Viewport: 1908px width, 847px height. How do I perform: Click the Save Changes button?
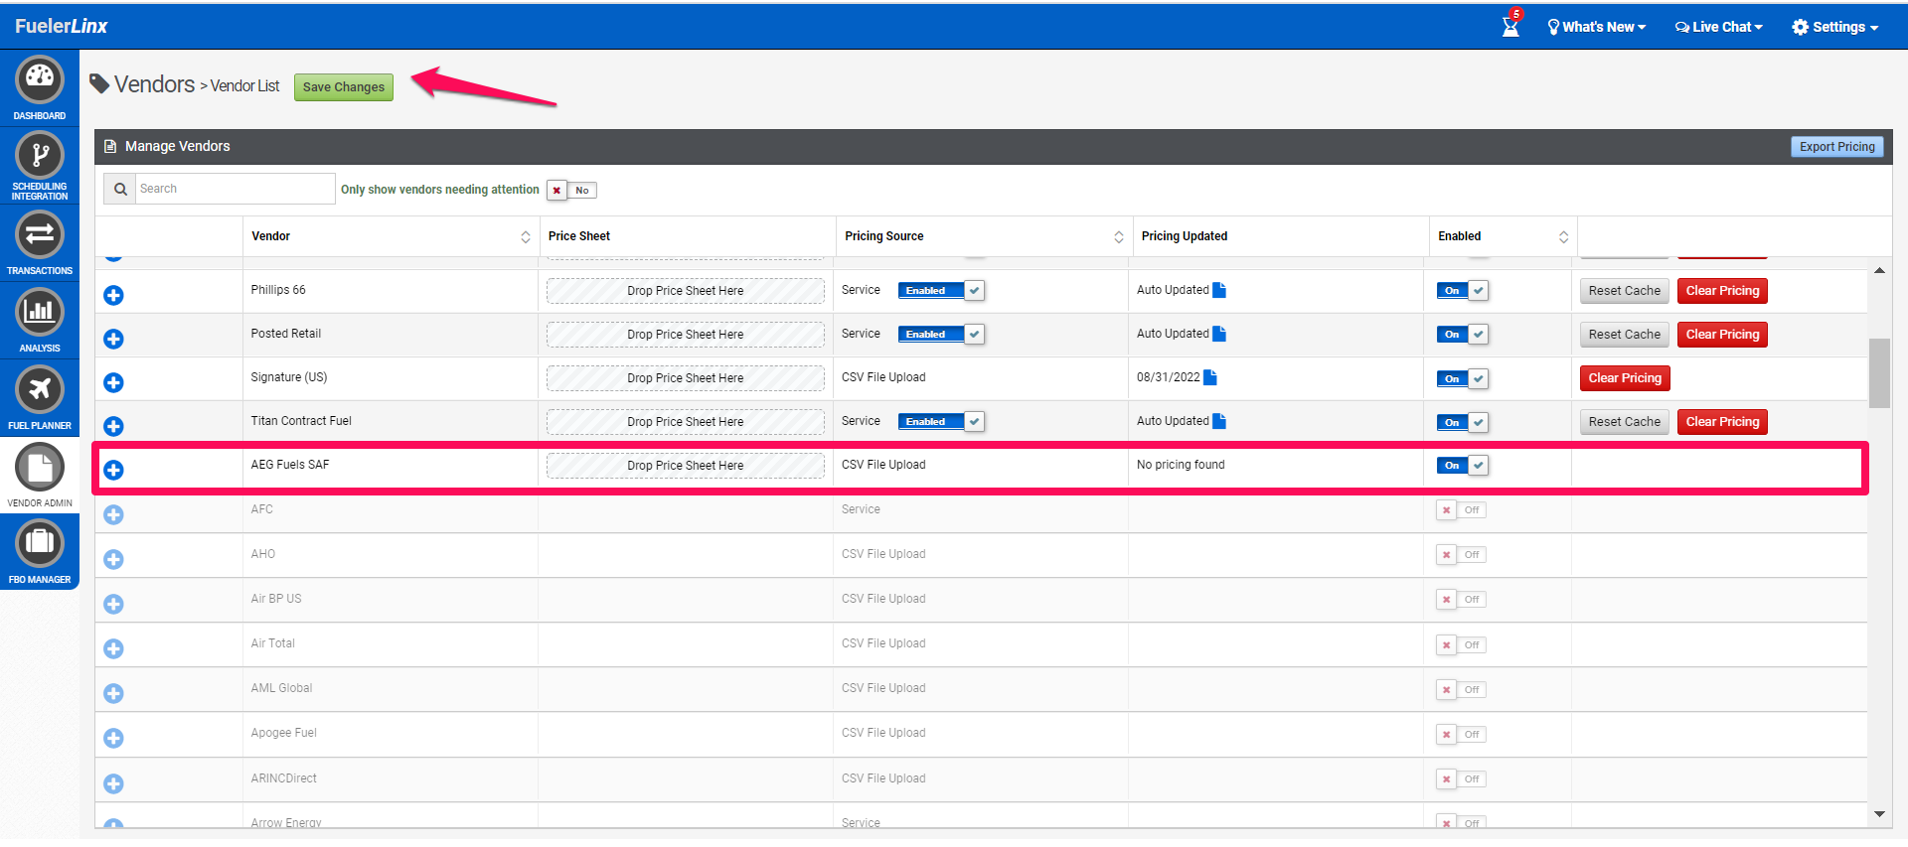point(344,87)
